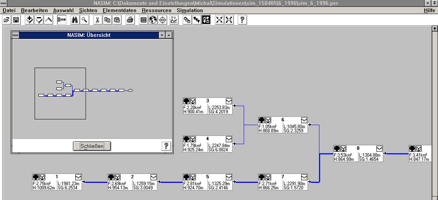Cut selection using the scissors icon

98,20
